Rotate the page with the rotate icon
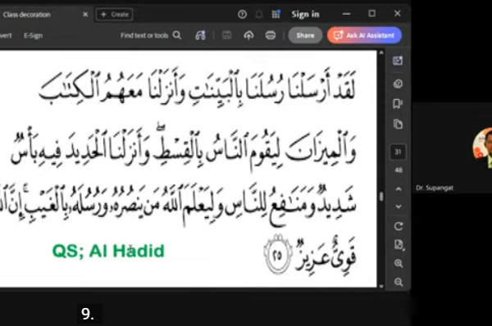 coord(399,226)
